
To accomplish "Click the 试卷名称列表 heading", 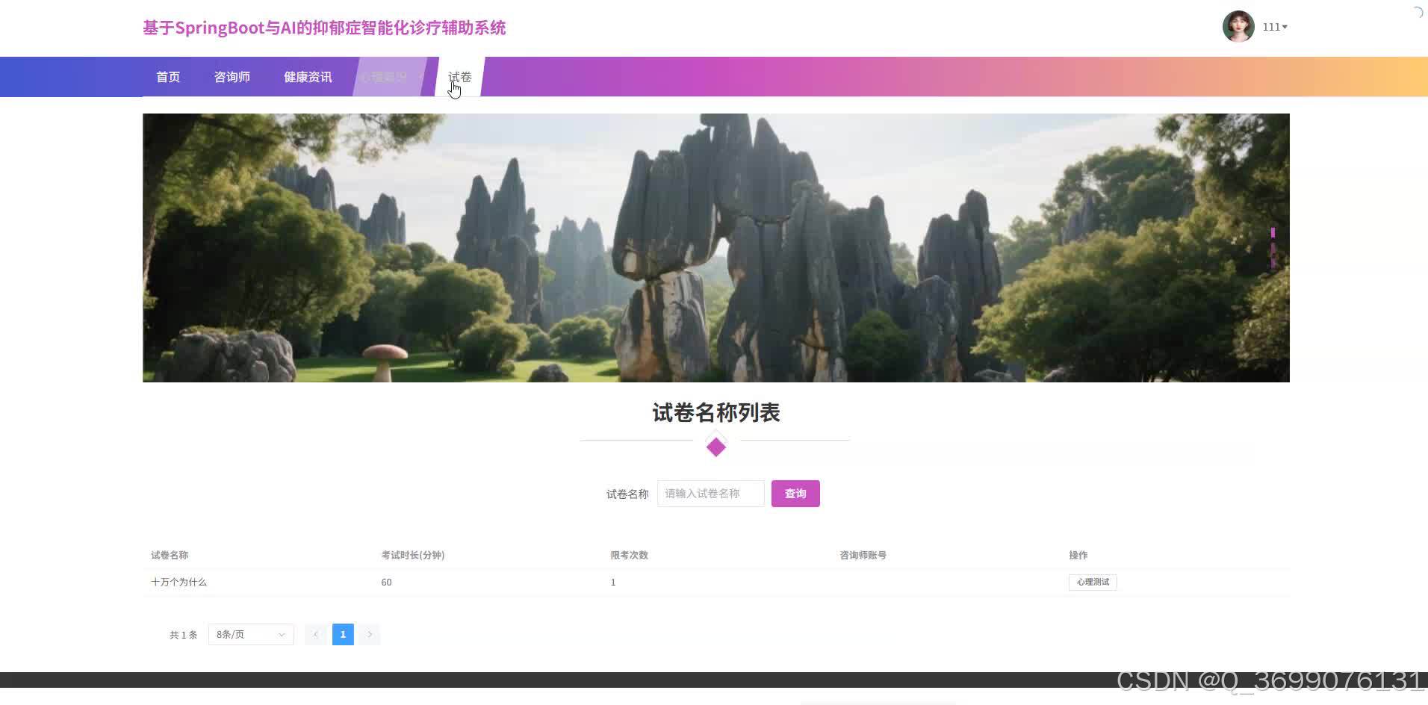I will pyautogui.click(x=715, y=412).
